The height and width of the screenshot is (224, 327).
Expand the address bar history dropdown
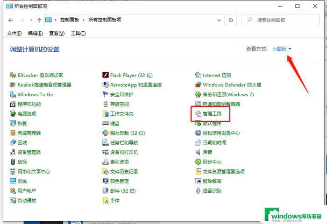point(219,20)
